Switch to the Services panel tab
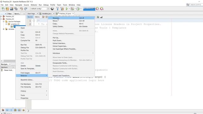The height and width of the screenshot is (114, 203). (17, 14)
